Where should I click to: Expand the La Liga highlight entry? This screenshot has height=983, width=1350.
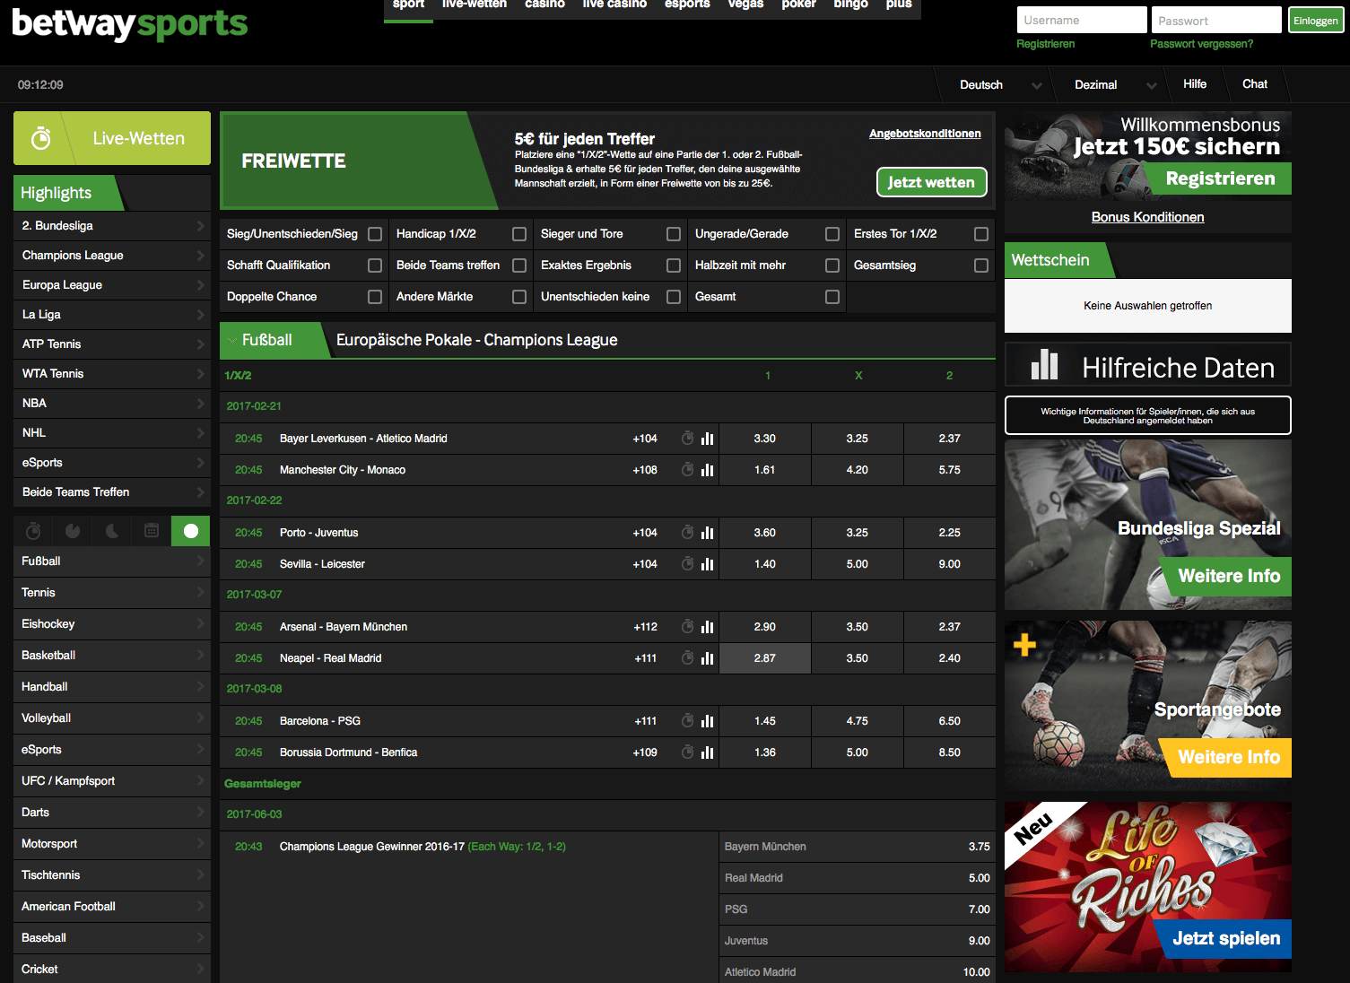coord(112,315)
